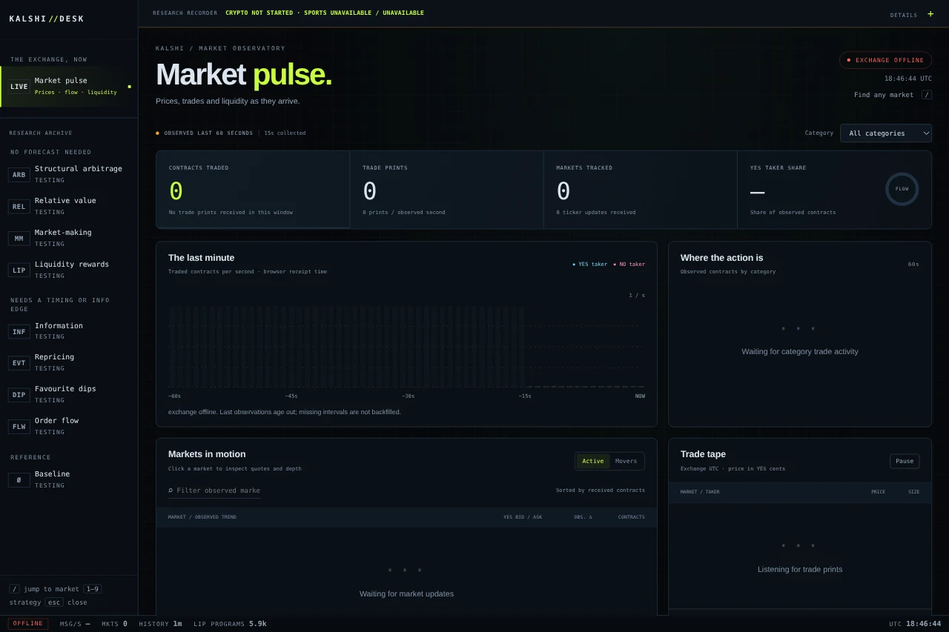
Task: Click the KALSHI//DESK logo
Action: click(47, 19)
